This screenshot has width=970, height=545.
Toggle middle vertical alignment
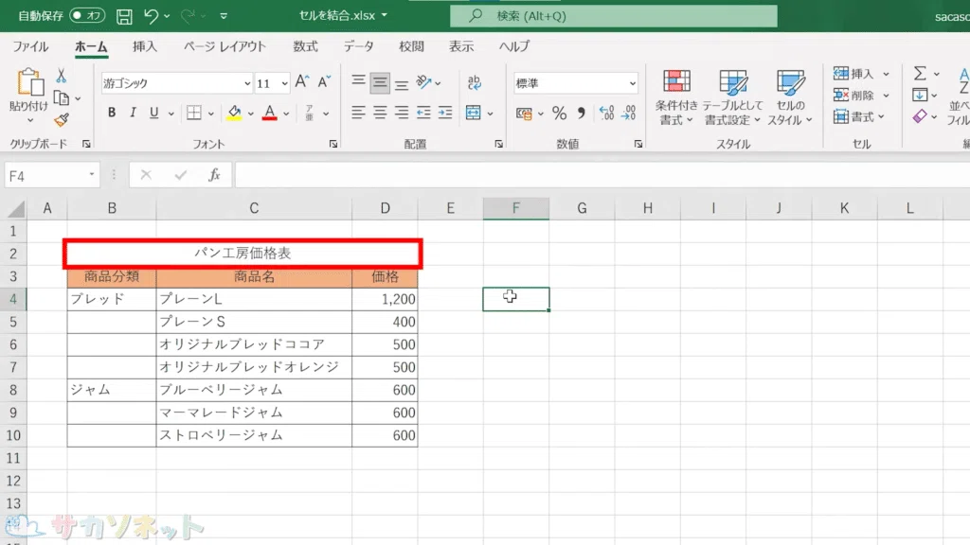click(x=380, y=82)
